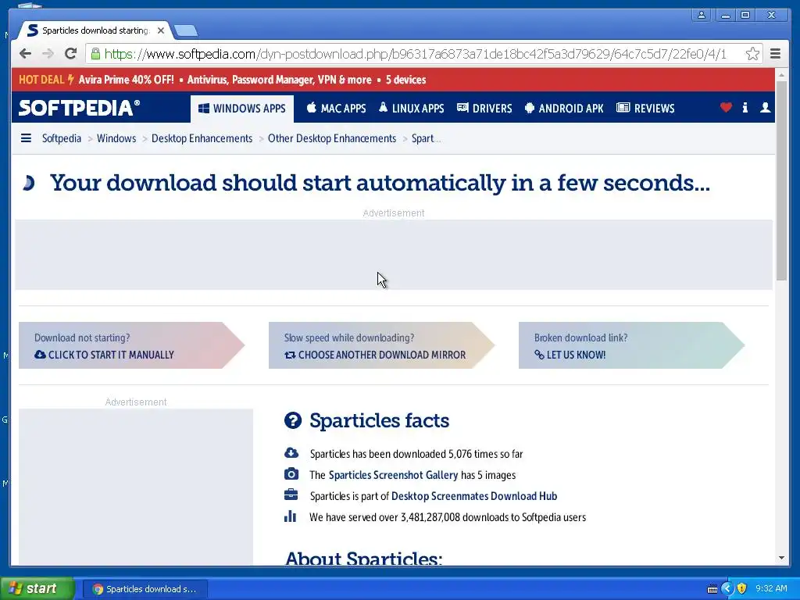Screen dimensions: 800x600
Task: Open the Android APK section
Action: (x=564, y=108)
